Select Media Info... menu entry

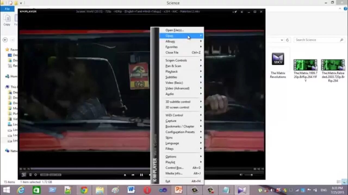tap(181, 173)
